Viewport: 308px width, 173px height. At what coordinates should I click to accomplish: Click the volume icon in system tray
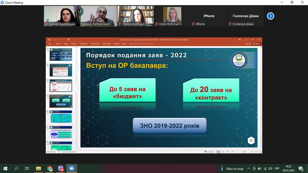(270, 168)
